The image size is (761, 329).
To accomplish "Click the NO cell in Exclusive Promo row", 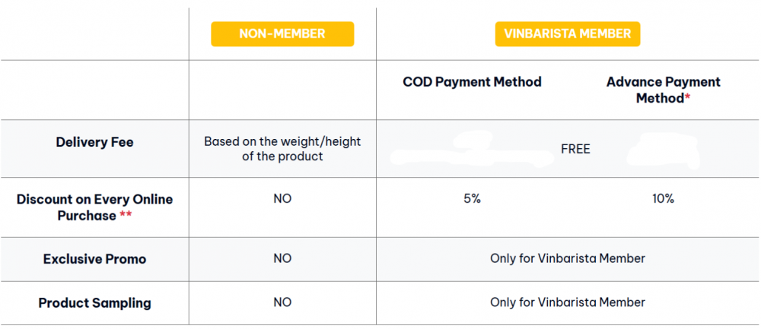I will 282,259.
